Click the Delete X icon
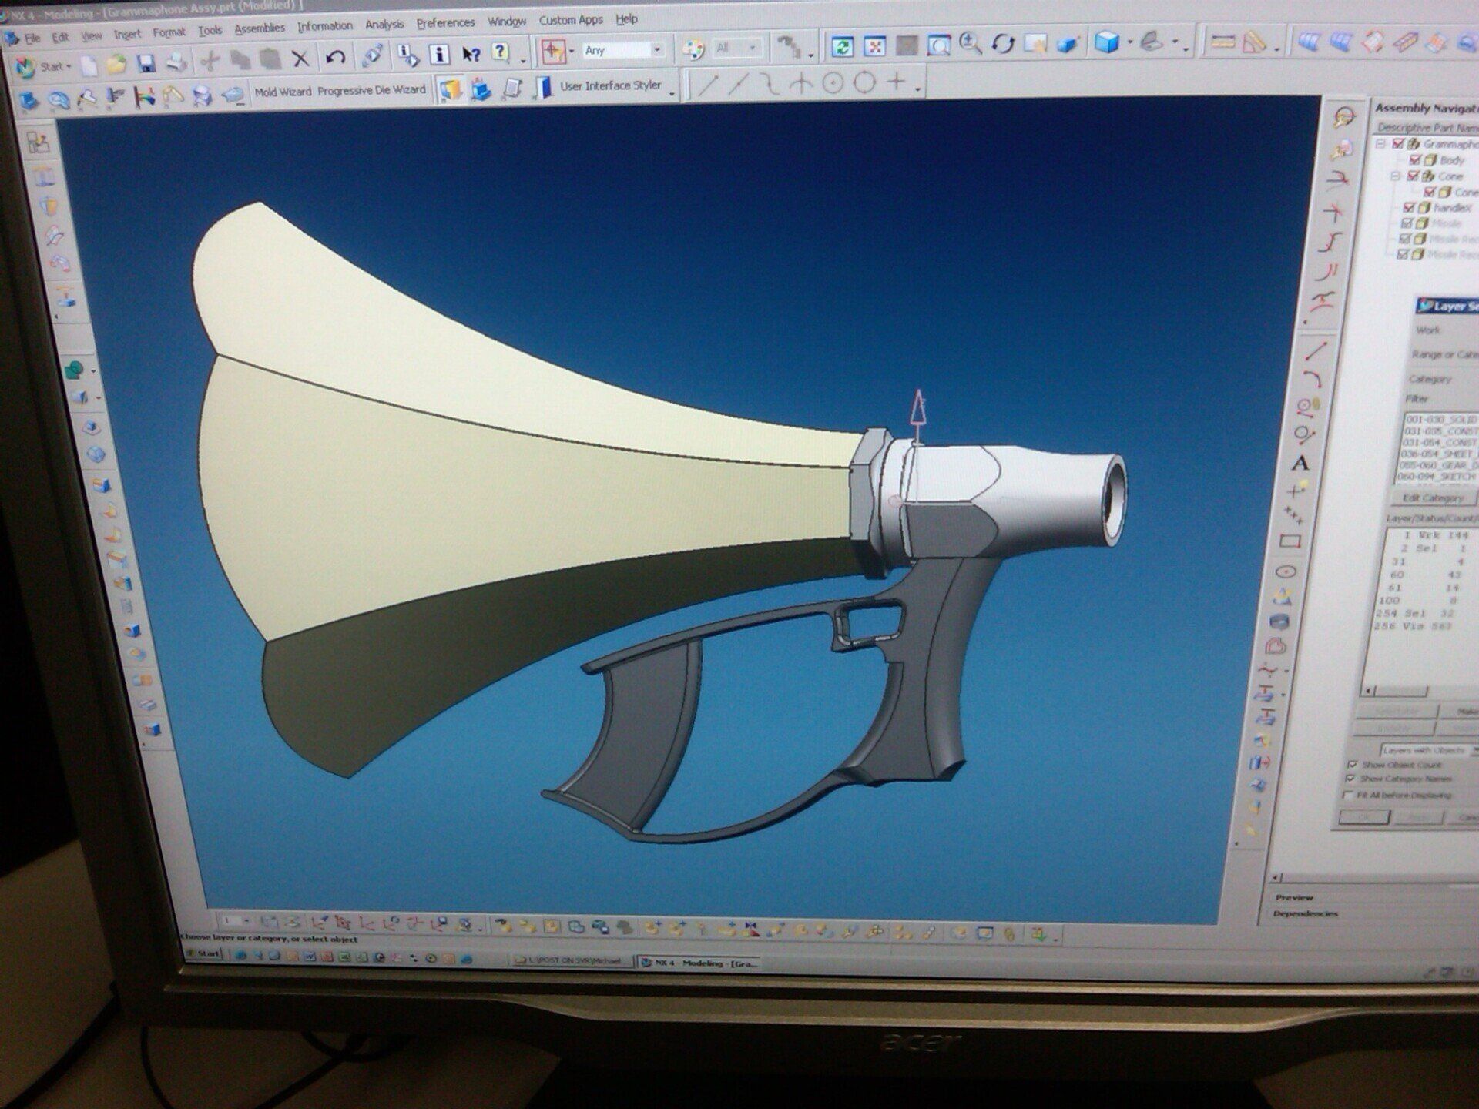 pyautogui.click(x=300, y=58)
